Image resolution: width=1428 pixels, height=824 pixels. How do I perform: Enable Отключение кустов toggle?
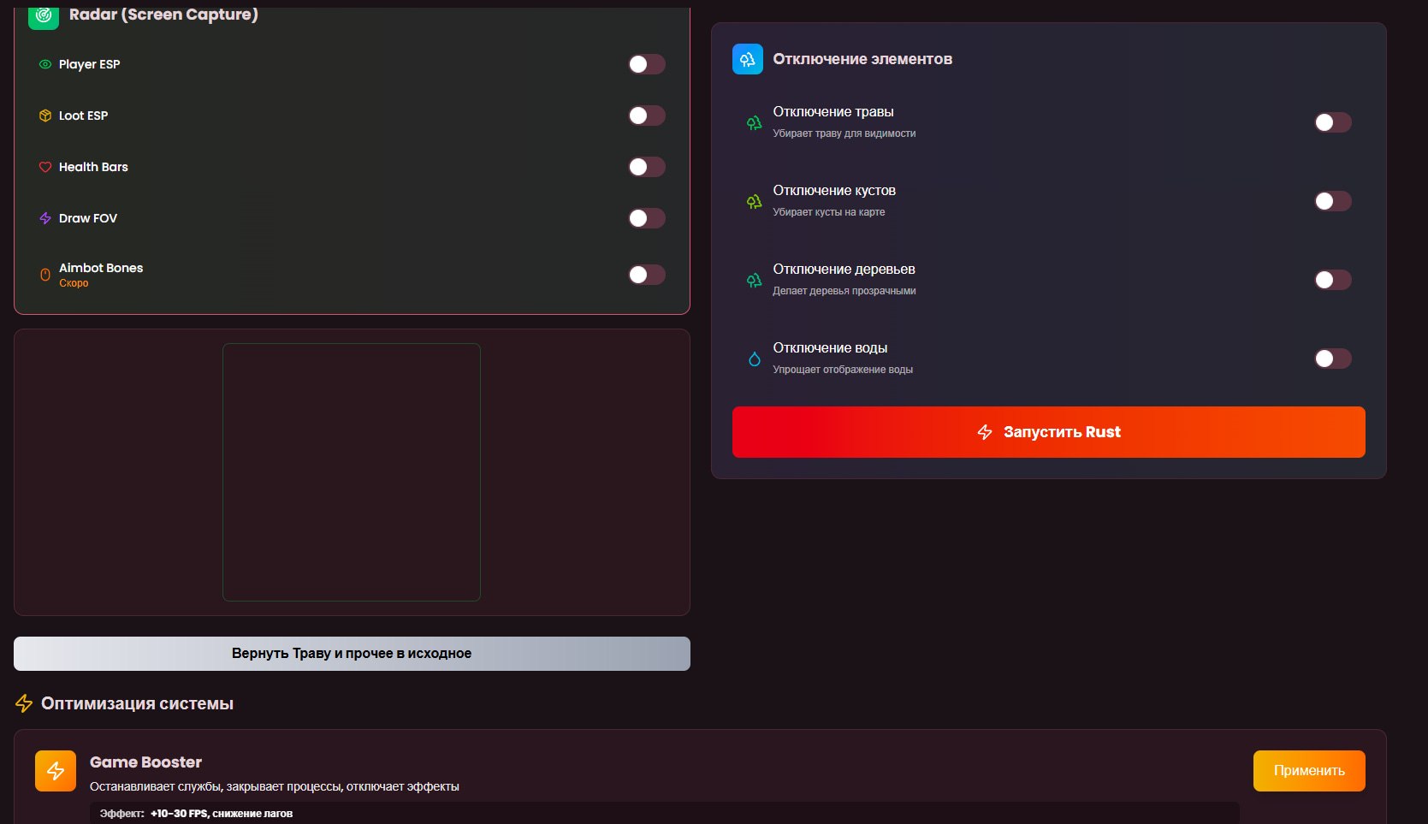pos(1333,201)
